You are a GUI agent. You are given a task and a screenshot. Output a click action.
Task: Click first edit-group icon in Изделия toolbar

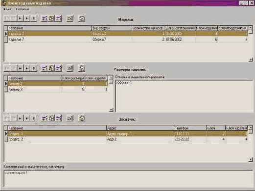tap(44, 19)
